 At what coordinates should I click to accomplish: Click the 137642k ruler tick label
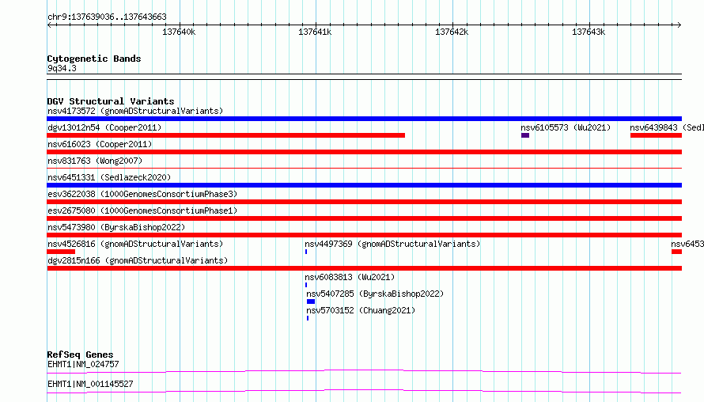(x=452, y=32)
